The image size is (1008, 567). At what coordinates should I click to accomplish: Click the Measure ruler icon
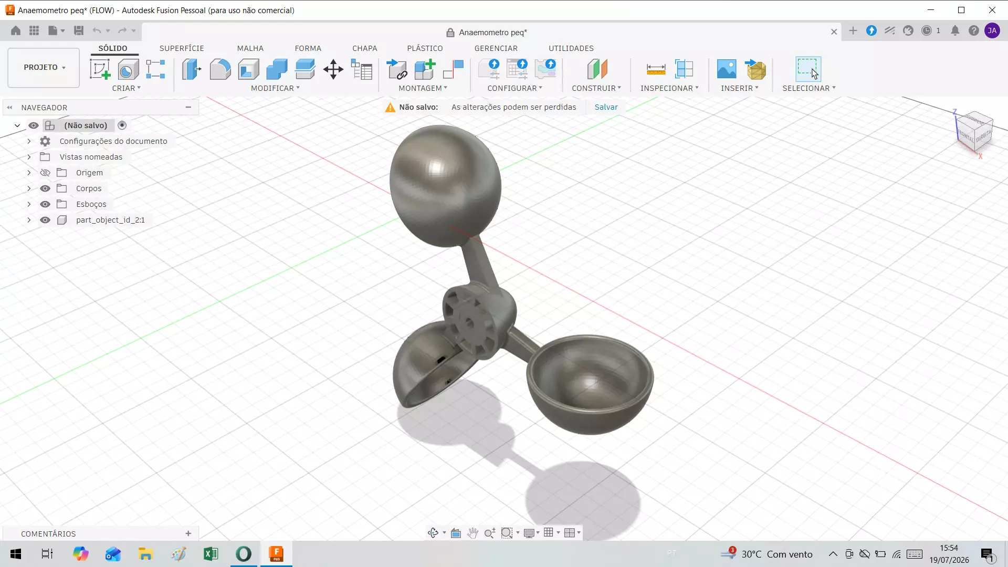tap(656, 69)
